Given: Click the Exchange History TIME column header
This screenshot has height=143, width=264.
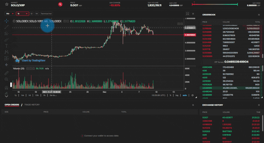Looking at the screenshot, I should point(258,112).
